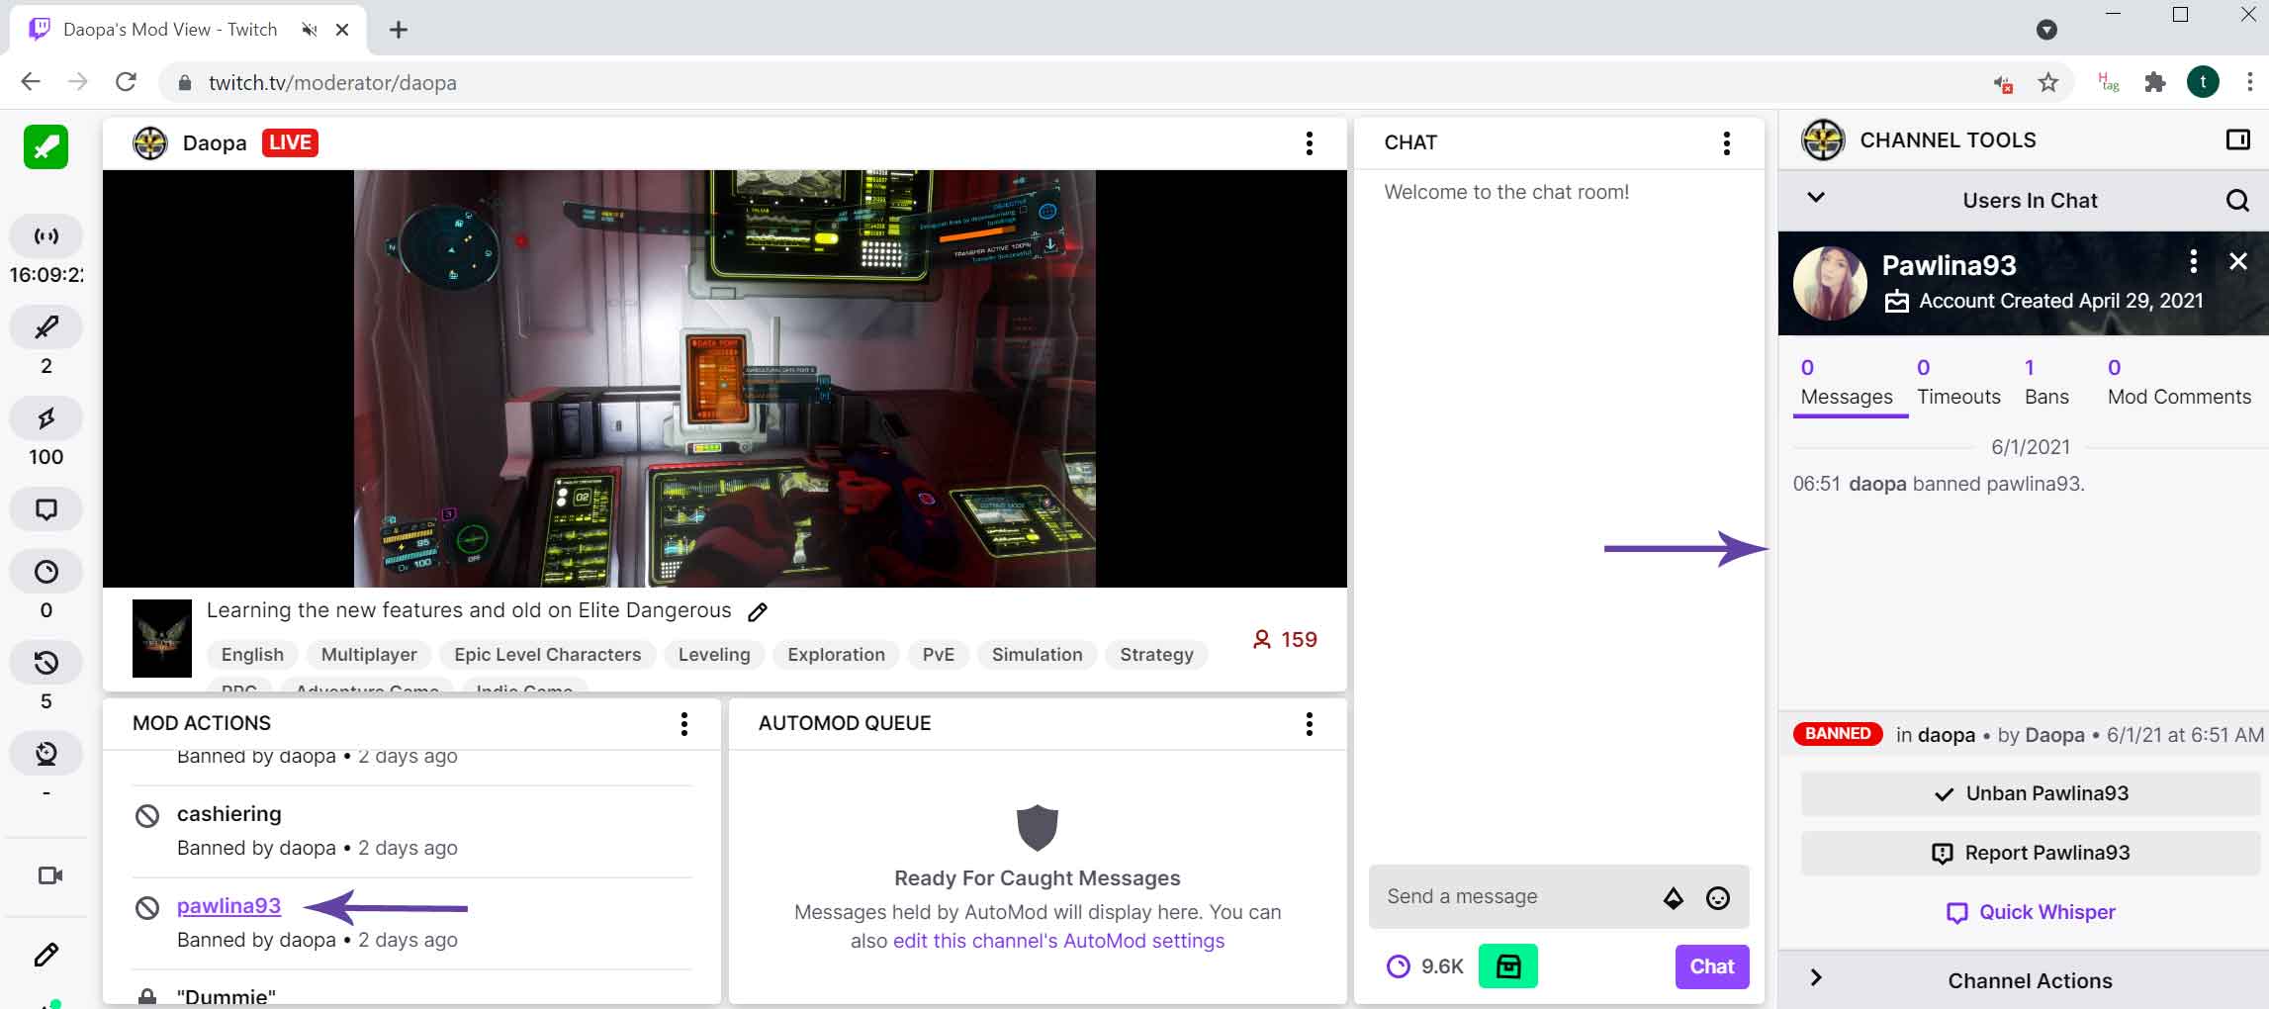Click the Report Pawlina93 button
2269x1009 pixels.
(x=2030, y=853)
